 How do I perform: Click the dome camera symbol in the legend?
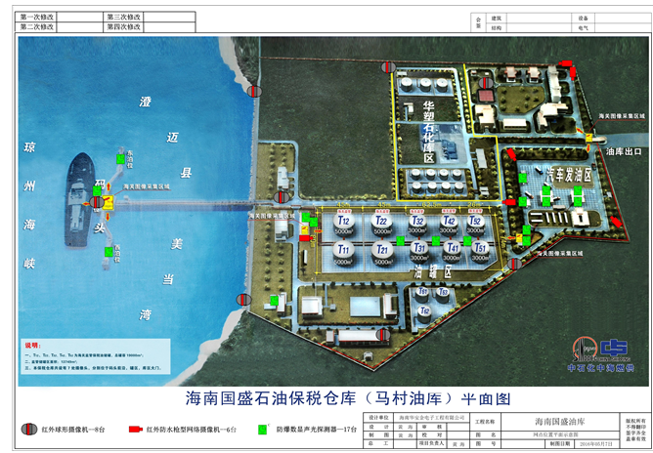click(29, 430)
